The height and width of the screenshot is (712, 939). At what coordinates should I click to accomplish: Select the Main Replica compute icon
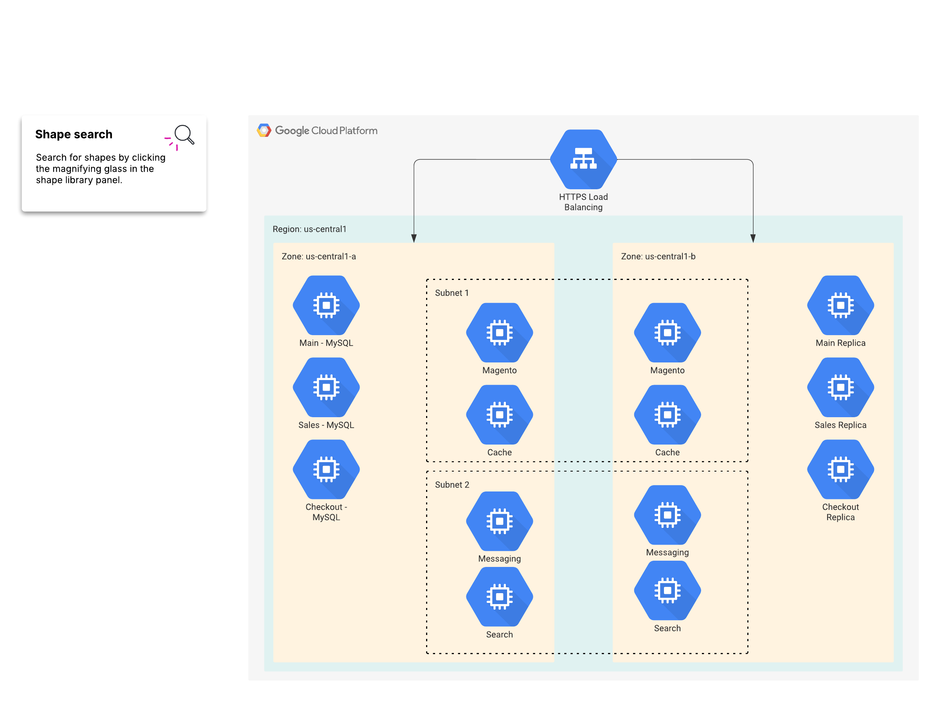(840, 305)
